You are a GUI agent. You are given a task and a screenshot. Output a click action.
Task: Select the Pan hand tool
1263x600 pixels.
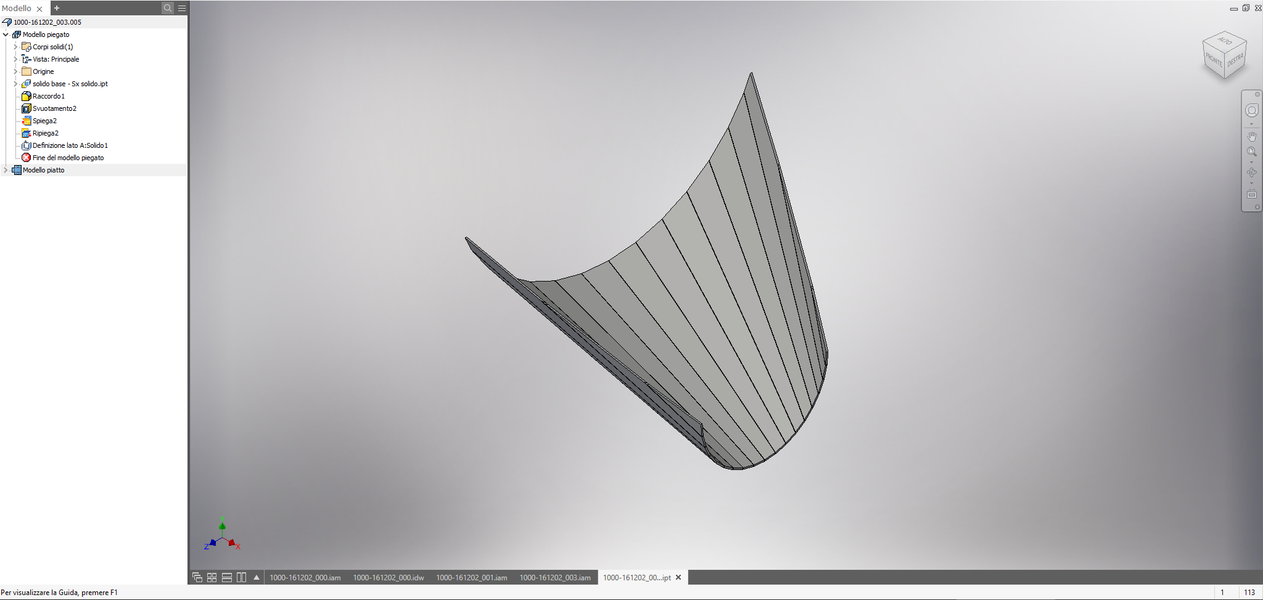tap(1251, 136)
